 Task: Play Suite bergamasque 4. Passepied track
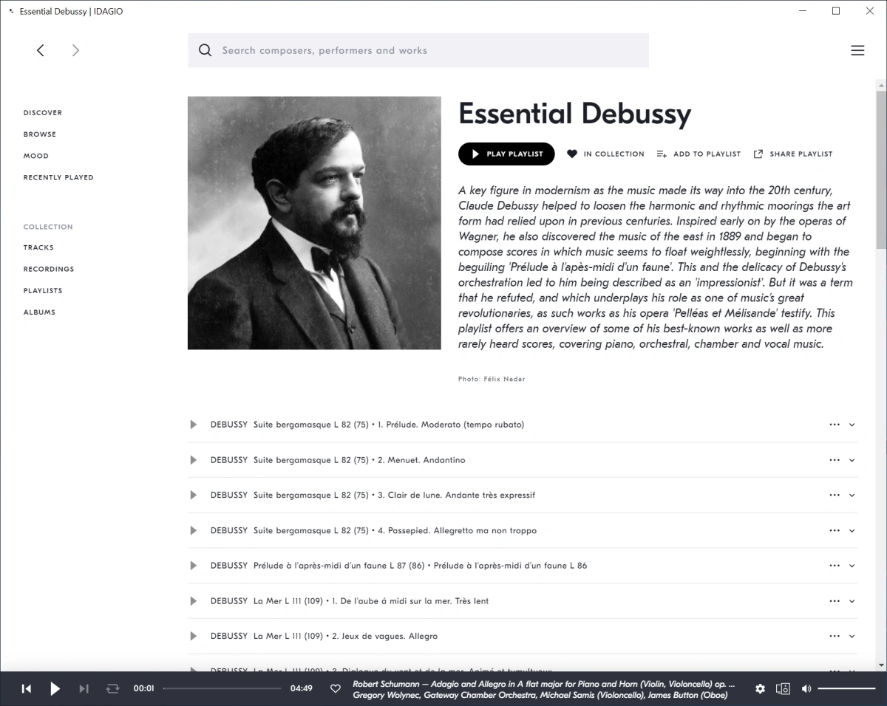193,530
